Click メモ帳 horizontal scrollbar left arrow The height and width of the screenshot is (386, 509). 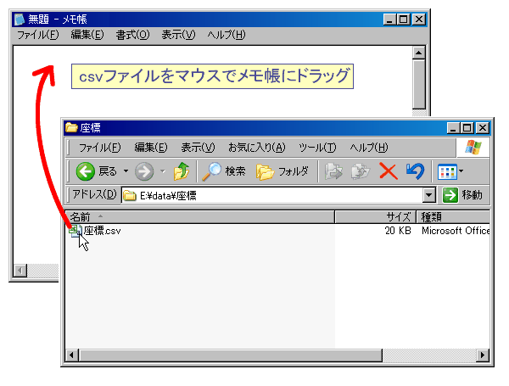tap(20, 271)
